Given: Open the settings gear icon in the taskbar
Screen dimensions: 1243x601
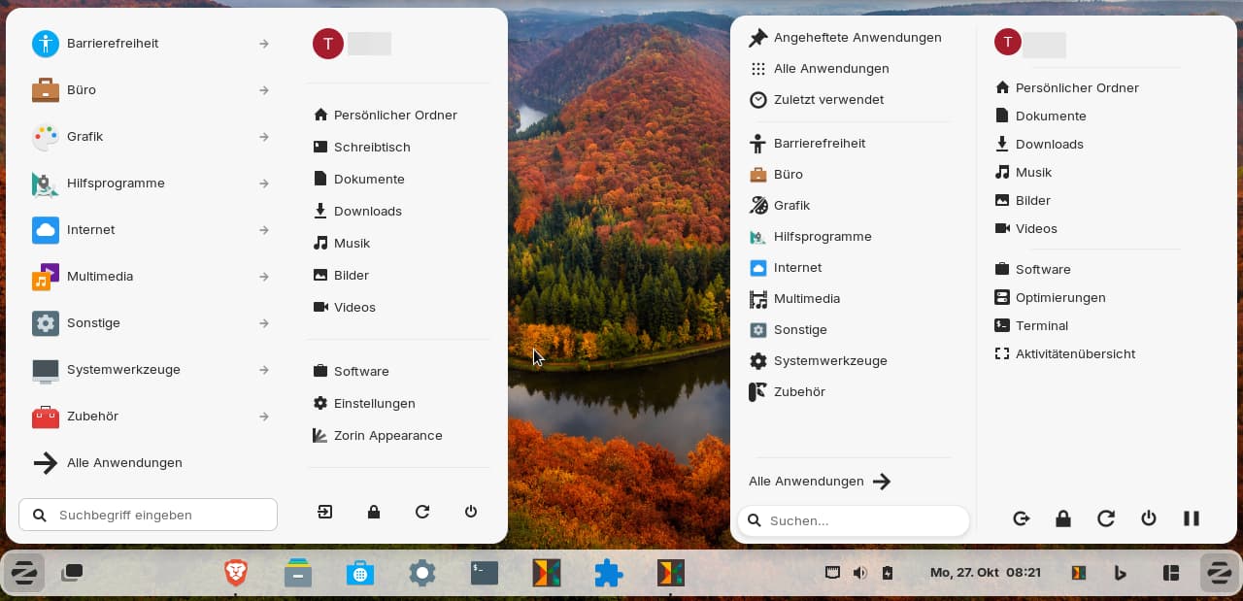Looking at the screenshot, I should (x=422, y=573).
